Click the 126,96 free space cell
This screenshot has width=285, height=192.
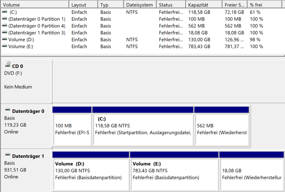pyautogui.click(x=234, y=40)
